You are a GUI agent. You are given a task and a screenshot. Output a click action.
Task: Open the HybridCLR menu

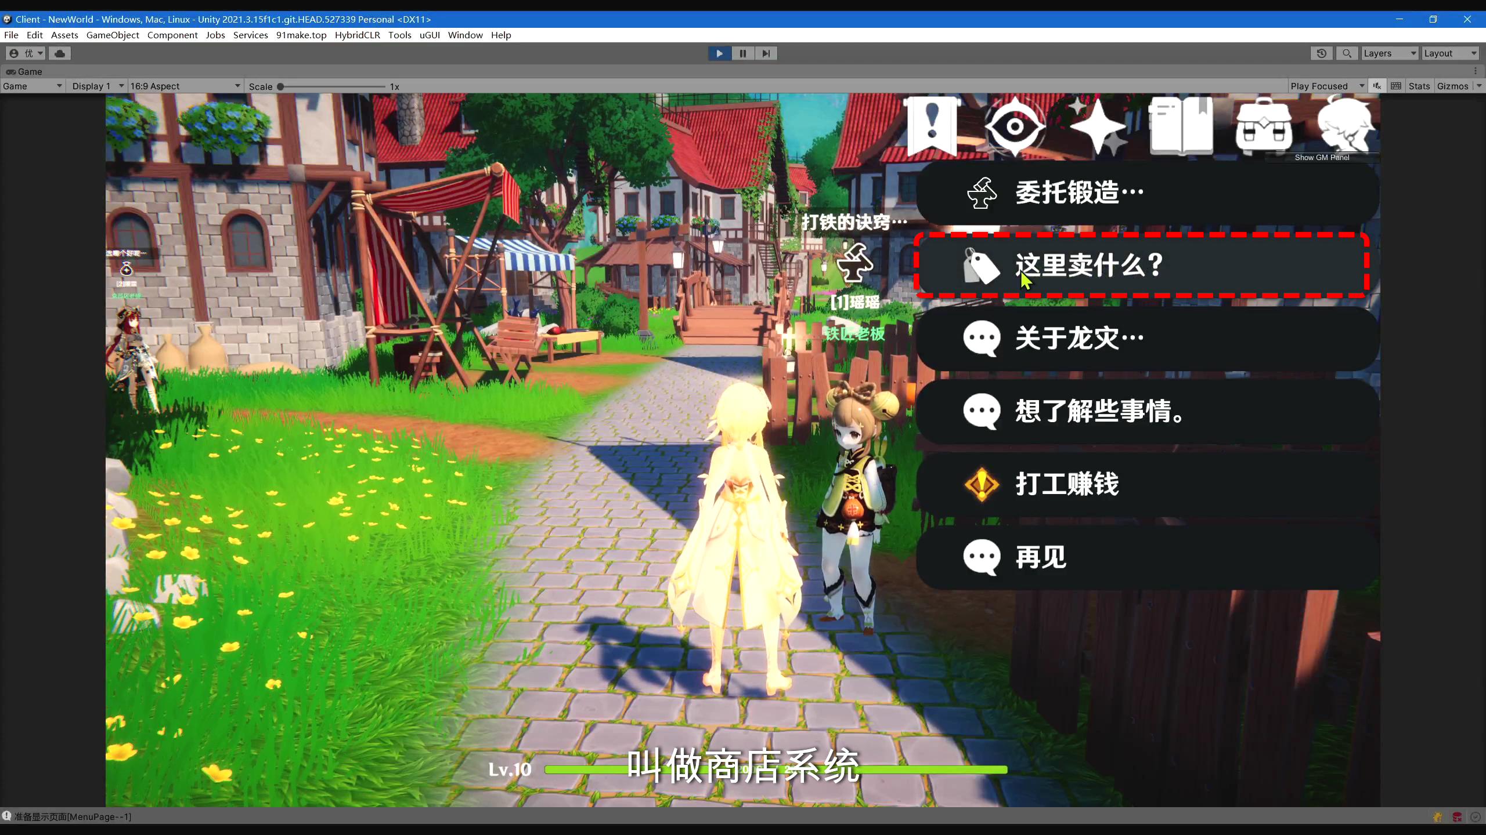357,35
